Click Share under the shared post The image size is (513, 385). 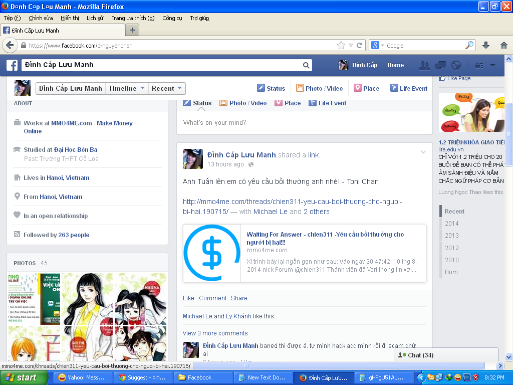click(239, 298)
